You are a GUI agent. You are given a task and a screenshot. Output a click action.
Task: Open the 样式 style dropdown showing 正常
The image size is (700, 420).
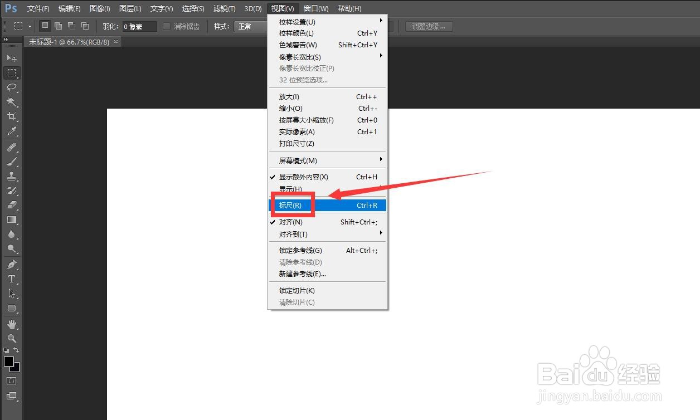250,26
